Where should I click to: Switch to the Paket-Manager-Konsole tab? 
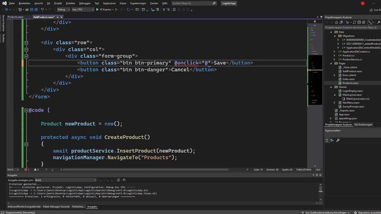click(56, 207)
